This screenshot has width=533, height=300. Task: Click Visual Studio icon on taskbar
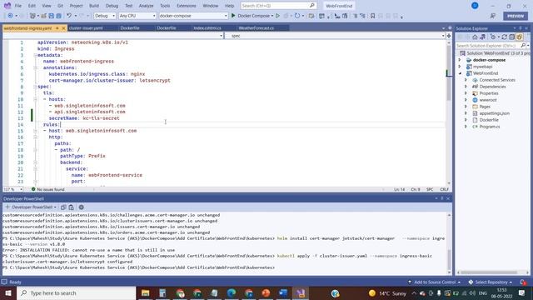(301, 292)
